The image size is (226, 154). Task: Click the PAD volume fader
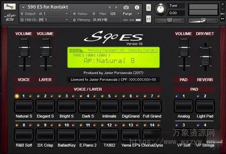coord(184,47)
